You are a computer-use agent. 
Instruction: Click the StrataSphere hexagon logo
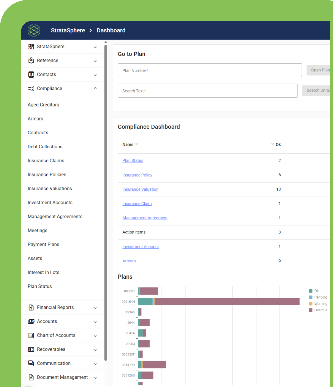(34, 30)
